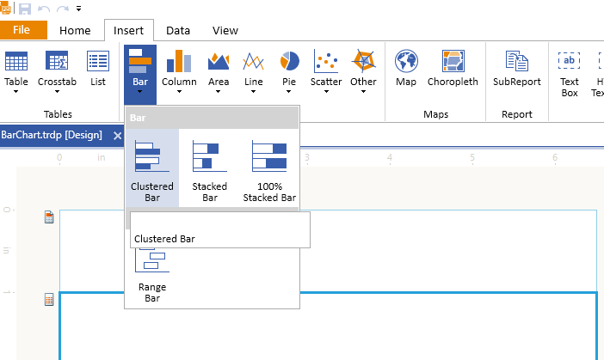Screen dimensions: 604x360
Task: Click the application logo icon in title bar
Action: coord(5,8)
